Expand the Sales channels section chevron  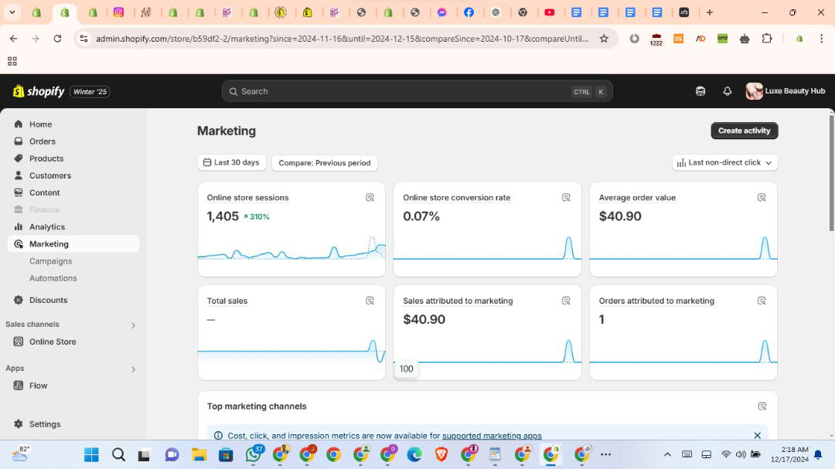click(x=133, y=325)
